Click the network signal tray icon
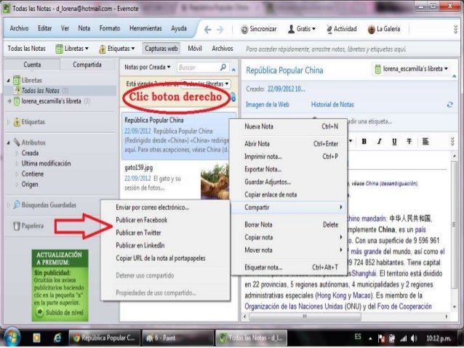The width and height of the screenshot is (464, 348). click(403, 339)
